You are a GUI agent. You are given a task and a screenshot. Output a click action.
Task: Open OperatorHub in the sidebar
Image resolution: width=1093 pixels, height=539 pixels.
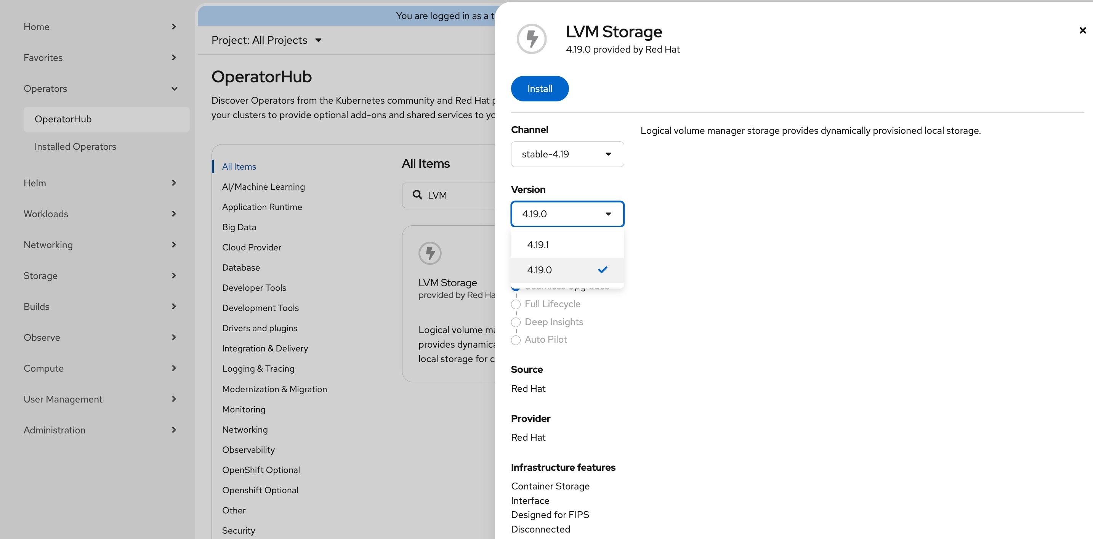pos(106,119)
